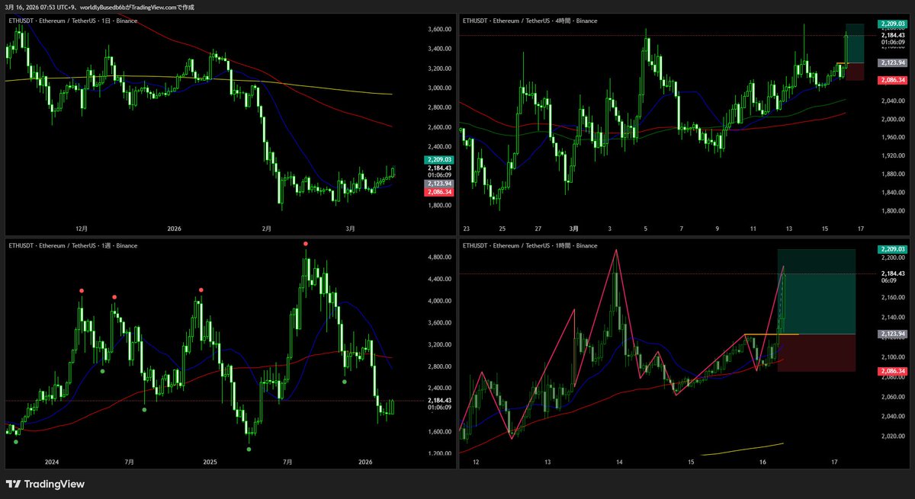
Task: Click the gray 2,123.94 label on the 1時間 chart
Action: pos(891,334)
